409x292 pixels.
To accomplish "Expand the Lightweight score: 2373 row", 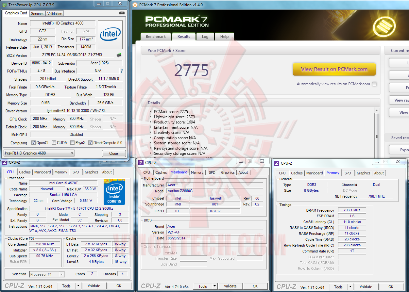I will [x=150, y=117].
